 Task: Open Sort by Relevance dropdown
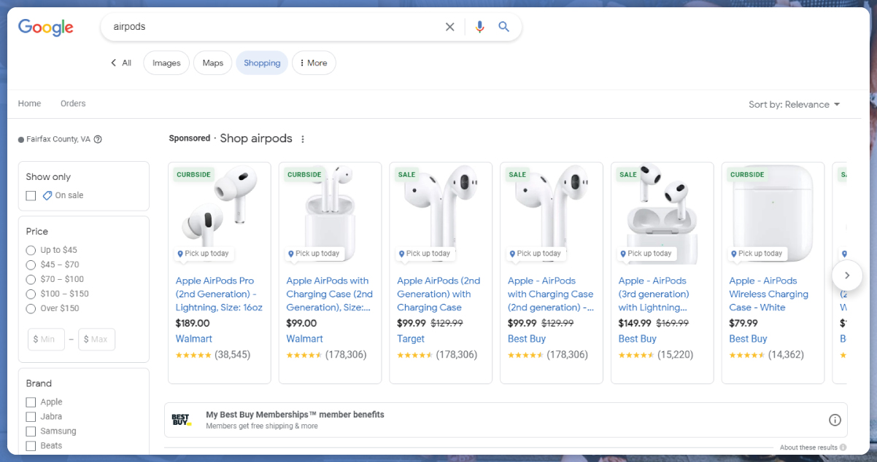(x=795, y=104)
